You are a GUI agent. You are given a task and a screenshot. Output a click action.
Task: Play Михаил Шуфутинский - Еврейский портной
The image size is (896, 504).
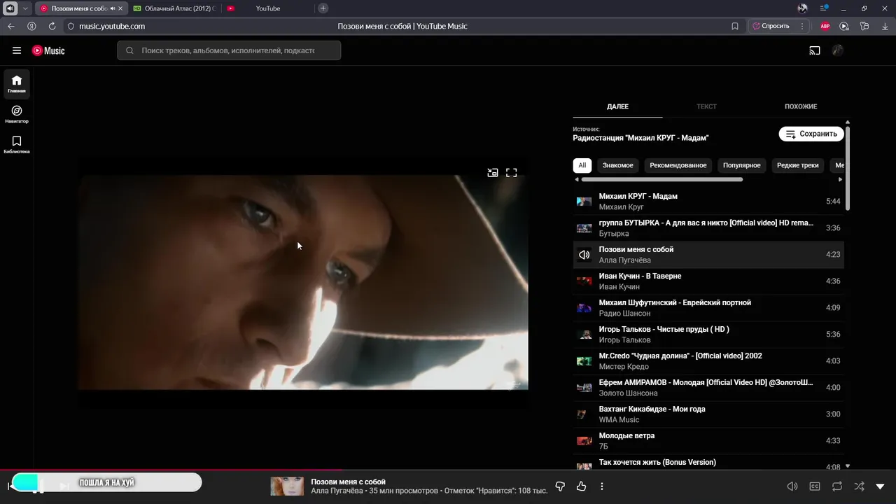click(708, 308)
